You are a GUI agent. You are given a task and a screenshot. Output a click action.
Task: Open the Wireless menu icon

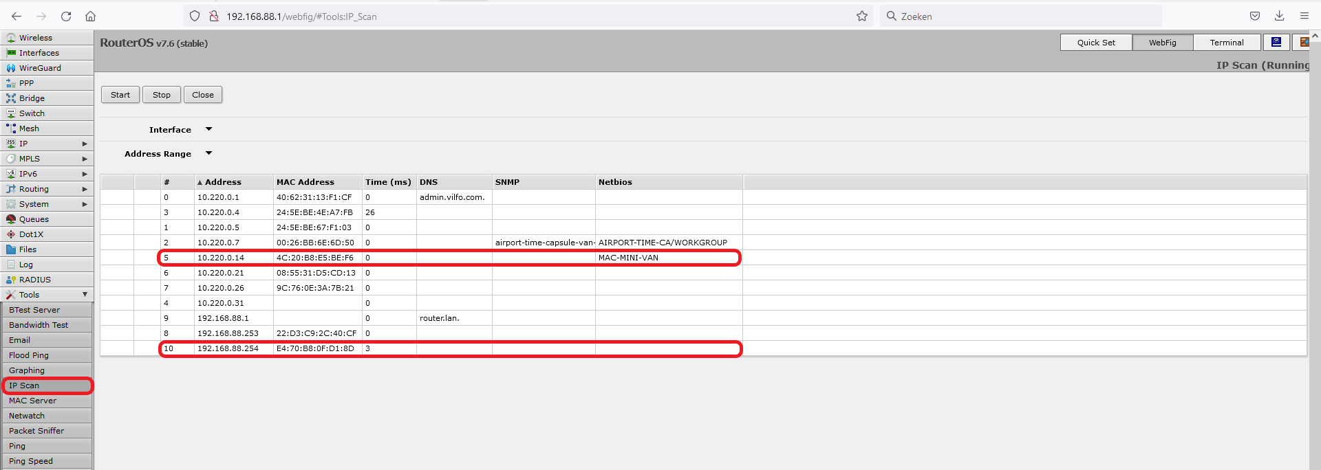(11, 38)
